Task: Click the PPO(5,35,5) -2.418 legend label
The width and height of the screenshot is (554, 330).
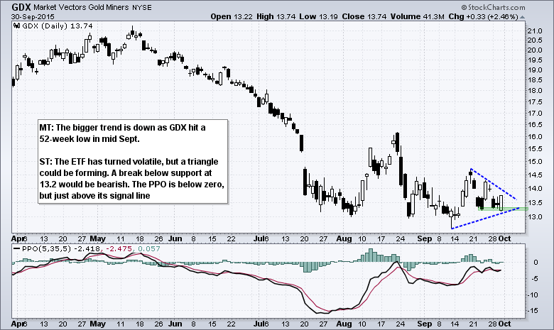Action: [x=61, y=248]
